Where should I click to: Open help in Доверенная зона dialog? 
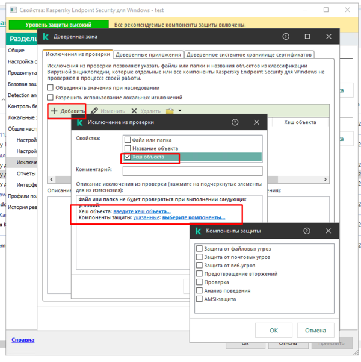(286, 37)
